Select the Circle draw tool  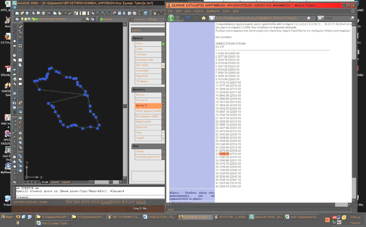[15, 55]
